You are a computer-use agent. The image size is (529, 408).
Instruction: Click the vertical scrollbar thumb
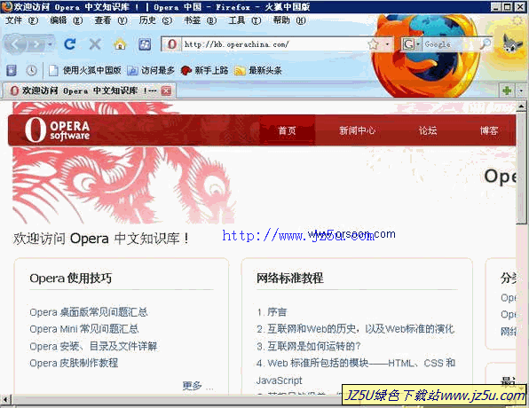pyautogui.click(x=521, y=168)
